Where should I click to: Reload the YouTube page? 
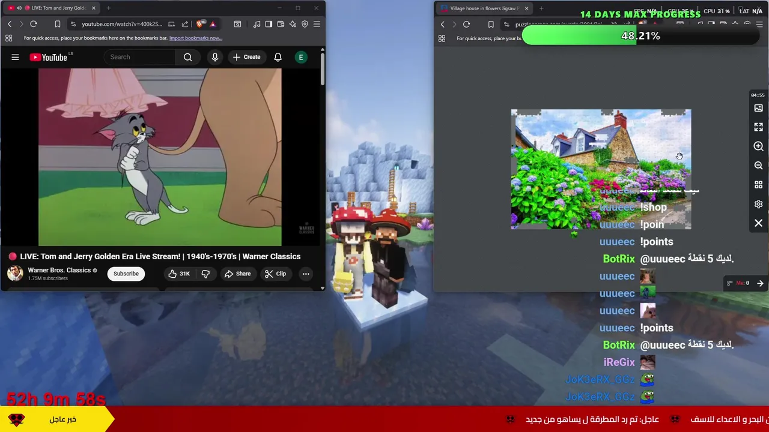pyautogui.click(x=34, y=24)
